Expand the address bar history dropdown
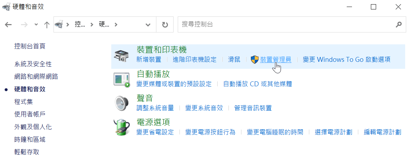 point(148,25)
